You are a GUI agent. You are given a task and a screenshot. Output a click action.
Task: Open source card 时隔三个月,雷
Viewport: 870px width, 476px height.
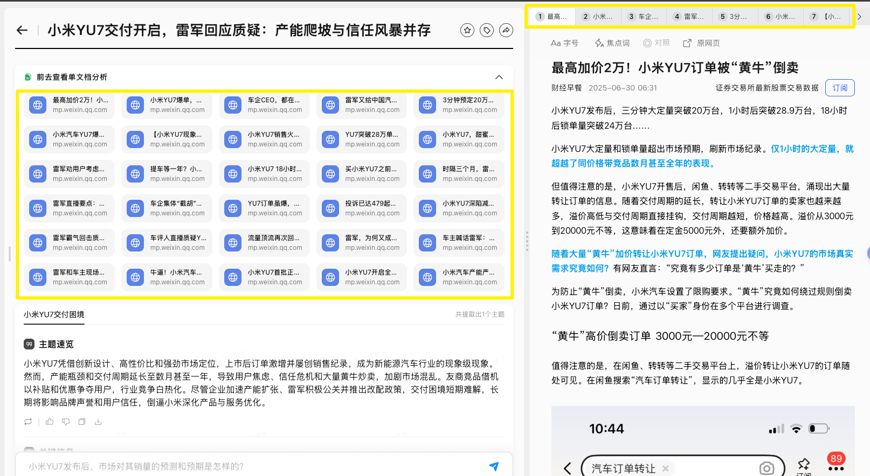tap(459, 174)
